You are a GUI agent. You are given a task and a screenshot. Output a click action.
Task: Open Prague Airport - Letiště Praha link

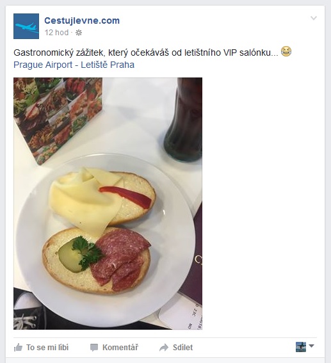pyautogui.click(x=74, y=65)
